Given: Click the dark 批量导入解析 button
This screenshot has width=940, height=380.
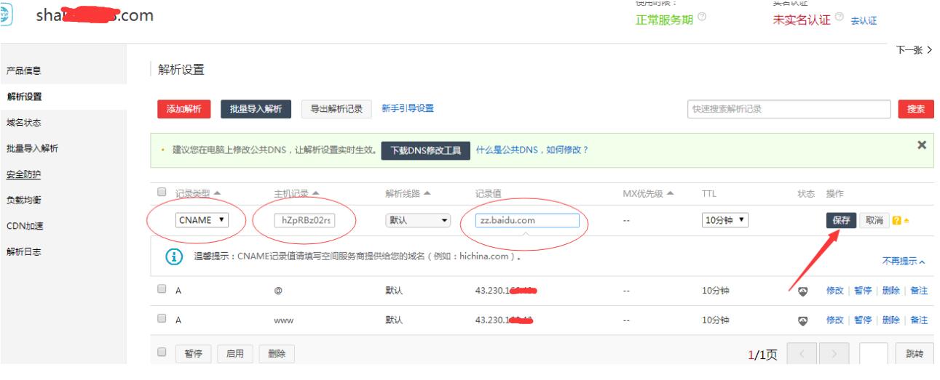Looking at the screenshot, I should pos(256,109).
